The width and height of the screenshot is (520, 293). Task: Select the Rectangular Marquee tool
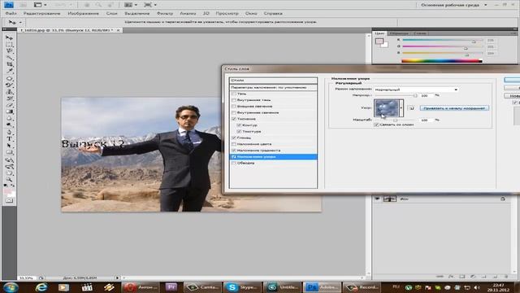tap(9, 44)
